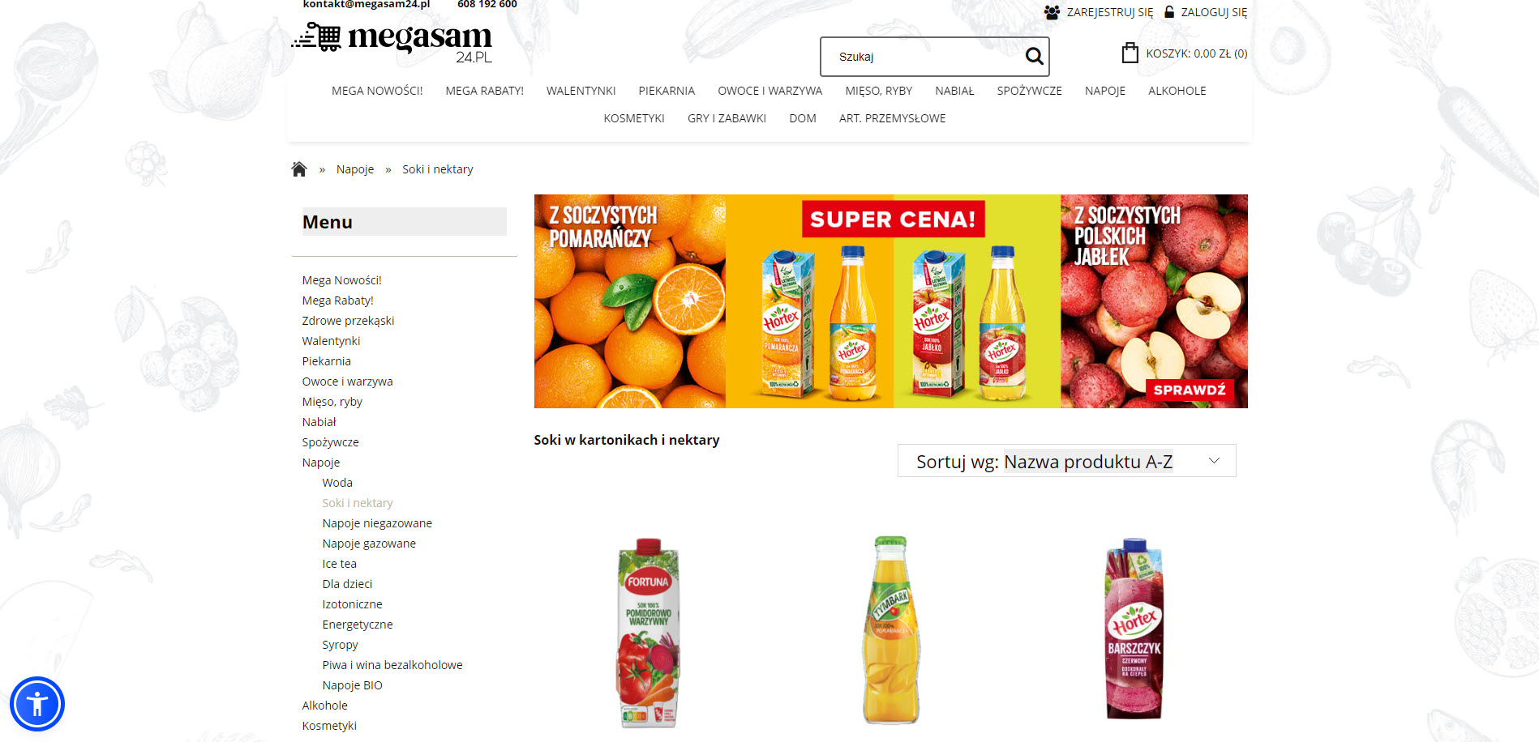Click the register users icon

(x=1052, y=12)
